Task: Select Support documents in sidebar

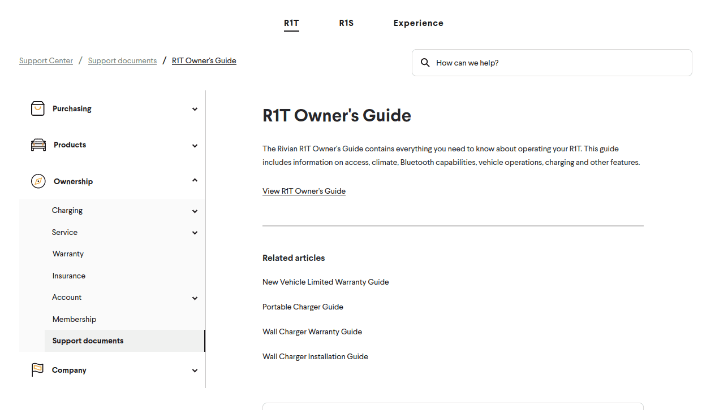Action: (x=124, y=341)
